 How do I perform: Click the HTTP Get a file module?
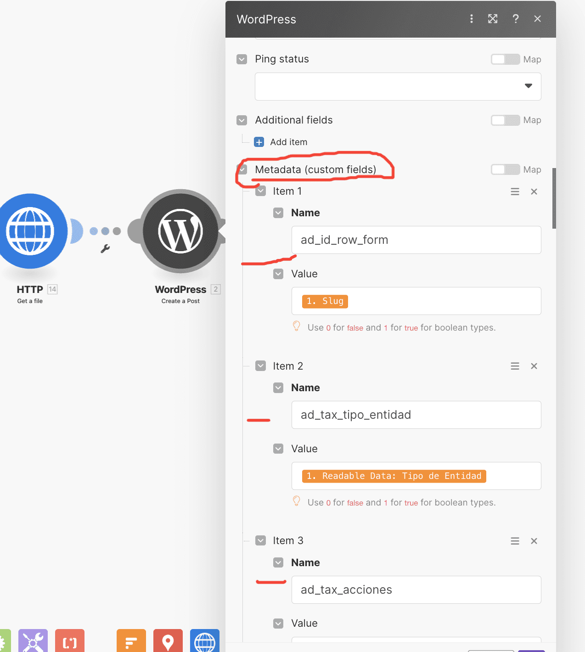click(x=30, y=231)
